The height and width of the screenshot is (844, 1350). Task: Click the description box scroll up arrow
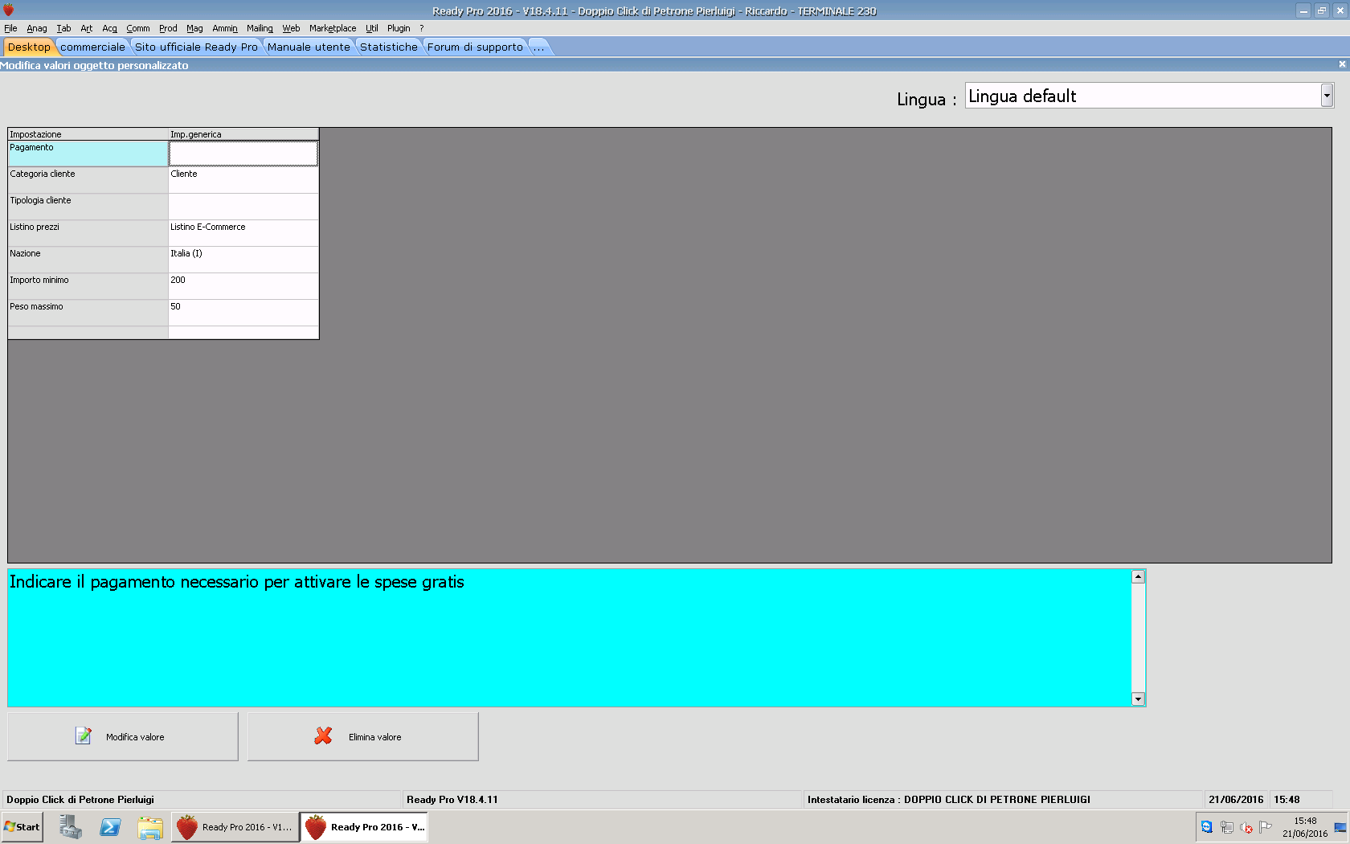tap(1138, 576)
